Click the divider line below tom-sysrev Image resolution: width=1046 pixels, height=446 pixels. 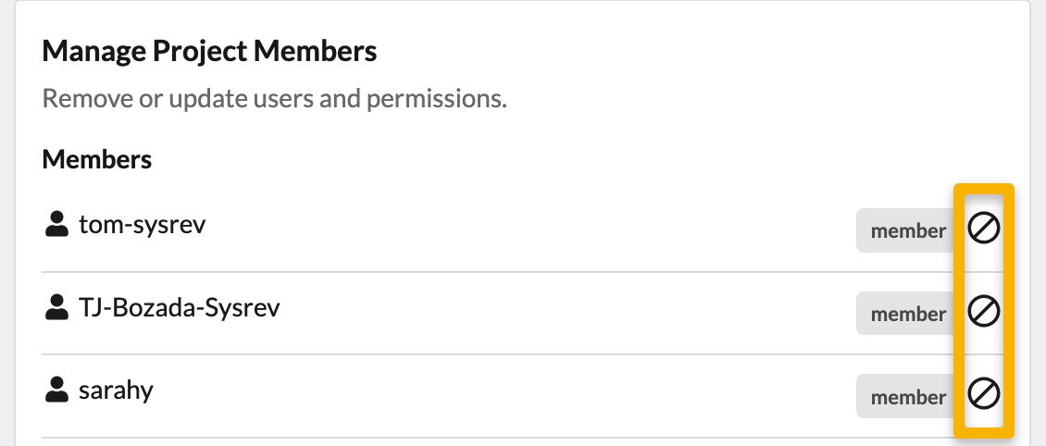coord(463,272)
